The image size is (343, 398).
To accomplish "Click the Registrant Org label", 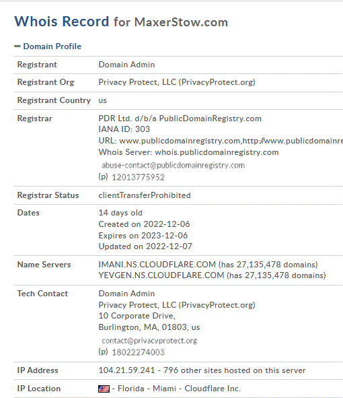I will point(46,82).
